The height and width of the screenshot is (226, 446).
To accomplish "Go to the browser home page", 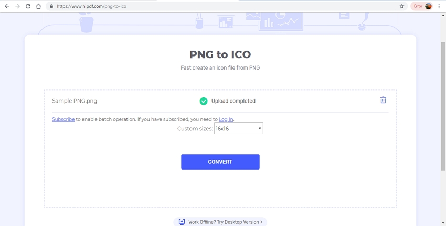I will pyautogui.click(x=38, y=6).
